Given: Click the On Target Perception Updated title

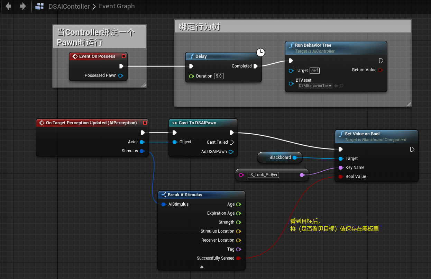Looking at the screenshot, I should point(91,123).
